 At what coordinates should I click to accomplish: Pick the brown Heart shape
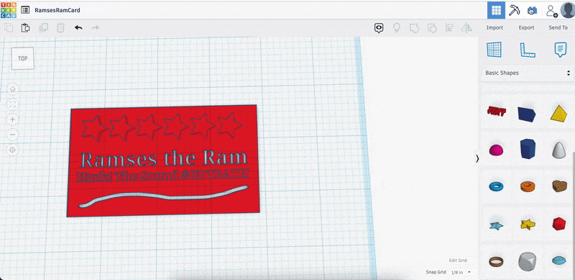coord(560,186)
